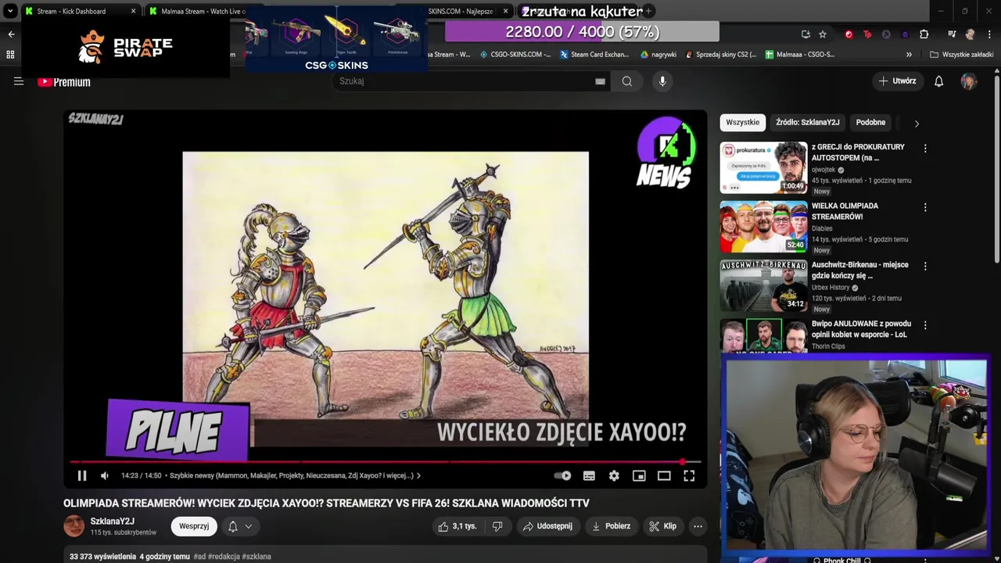This screenshot has height=563, width=1001.
Task: Dislike the video thumbs down
Action: (x=497, y=526)
